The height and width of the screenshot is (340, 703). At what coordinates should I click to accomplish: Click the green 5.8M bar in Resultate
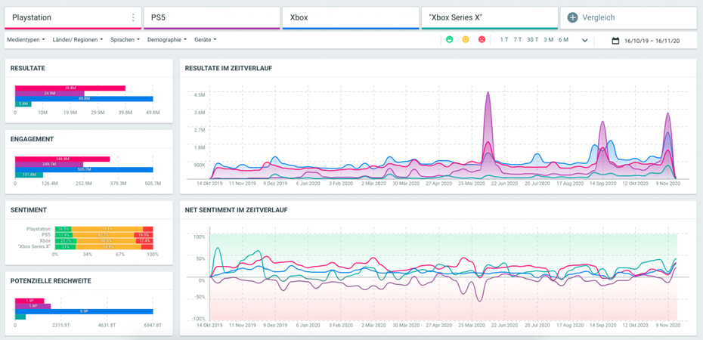[23, 104]
